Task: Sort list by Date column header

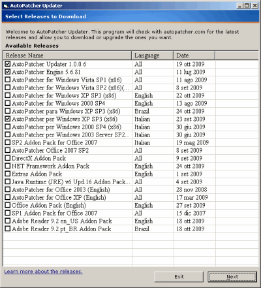Action: (194, 56)
